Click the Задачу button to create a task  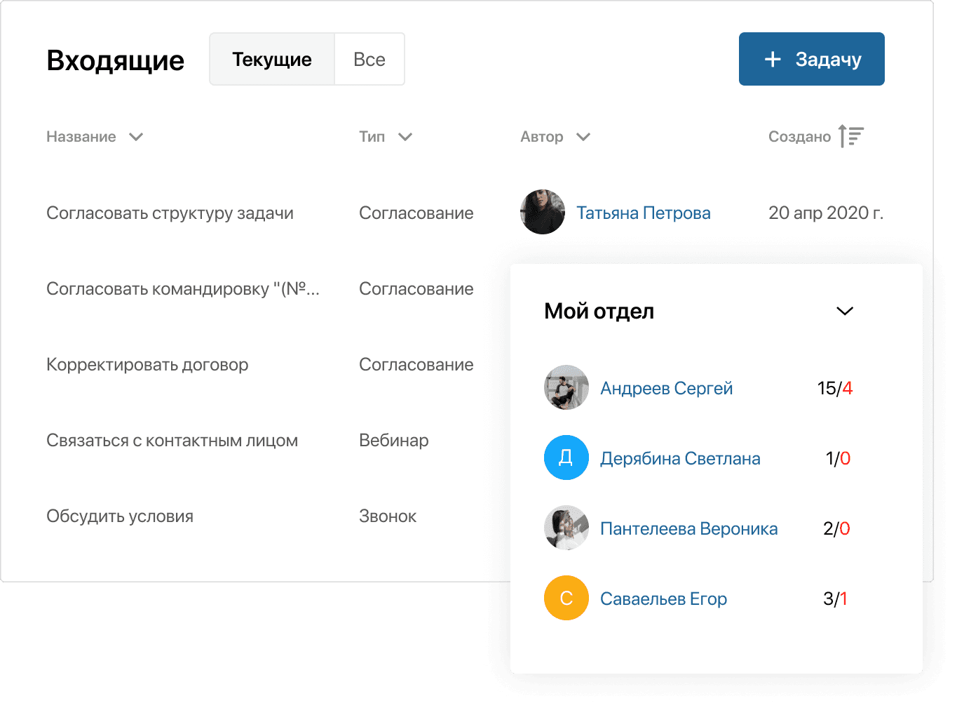coord(811,59)
